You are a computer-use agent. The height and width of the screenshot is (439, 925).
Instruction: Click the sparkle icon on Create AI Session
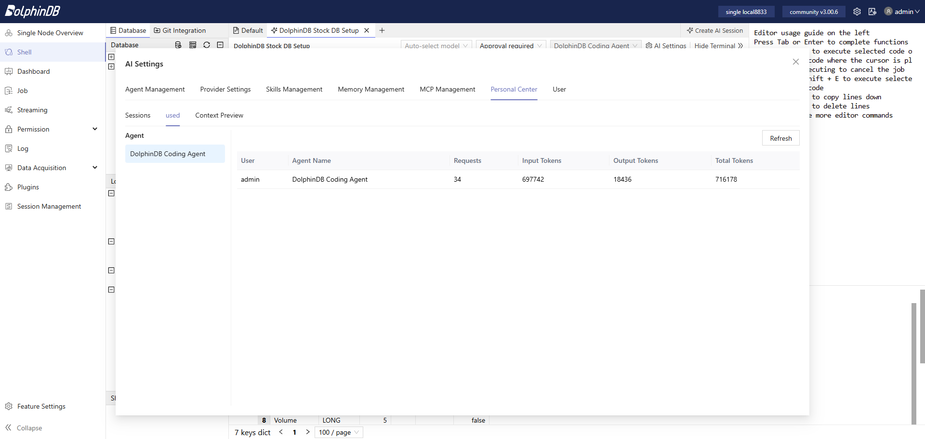click(690, 30)
